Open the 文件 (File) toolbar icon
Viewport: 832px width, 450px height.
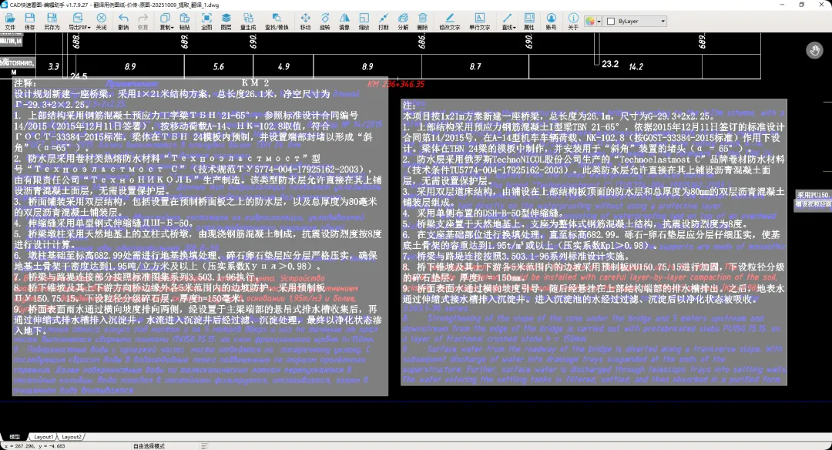pyautogui.click(x=10, y=21)
